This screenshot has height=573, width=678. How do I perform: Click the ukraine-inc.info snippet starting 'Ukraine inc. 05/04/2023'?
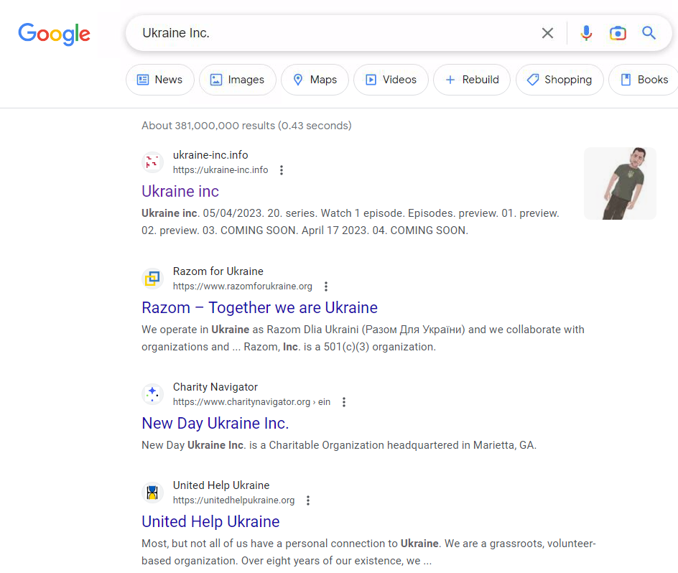[350, 222]
